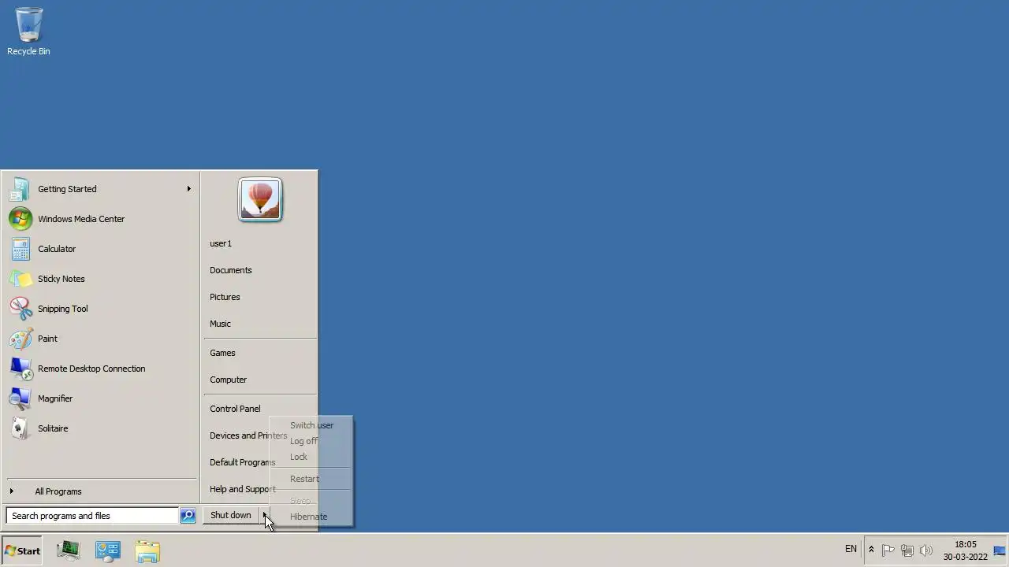Open Getting Started from Start menu
Image resolution: width=1009 pixels, height=567 pixels.
click(100, 189)
